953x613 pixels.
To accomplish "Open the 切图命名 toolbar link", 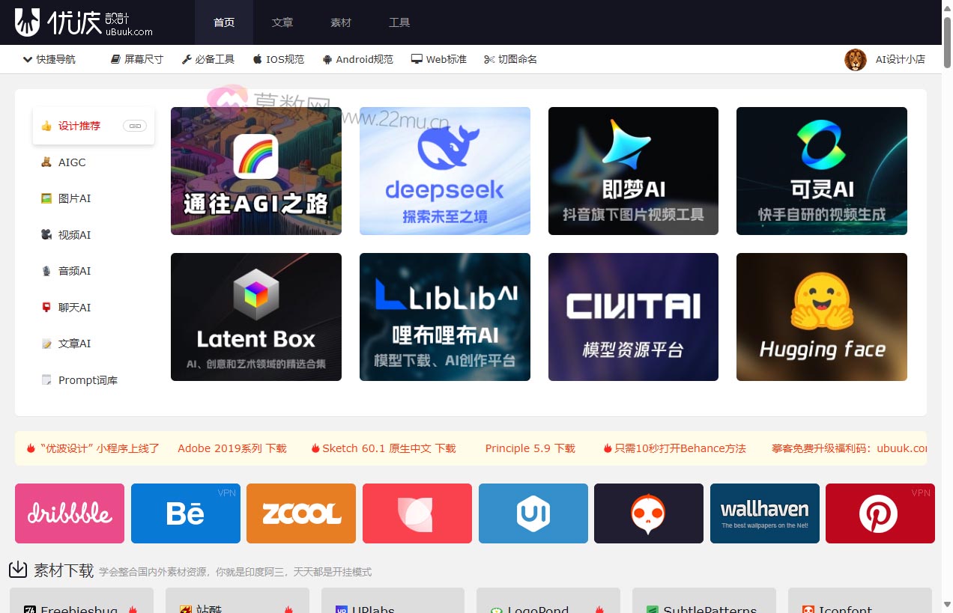I will pos(510,59).
